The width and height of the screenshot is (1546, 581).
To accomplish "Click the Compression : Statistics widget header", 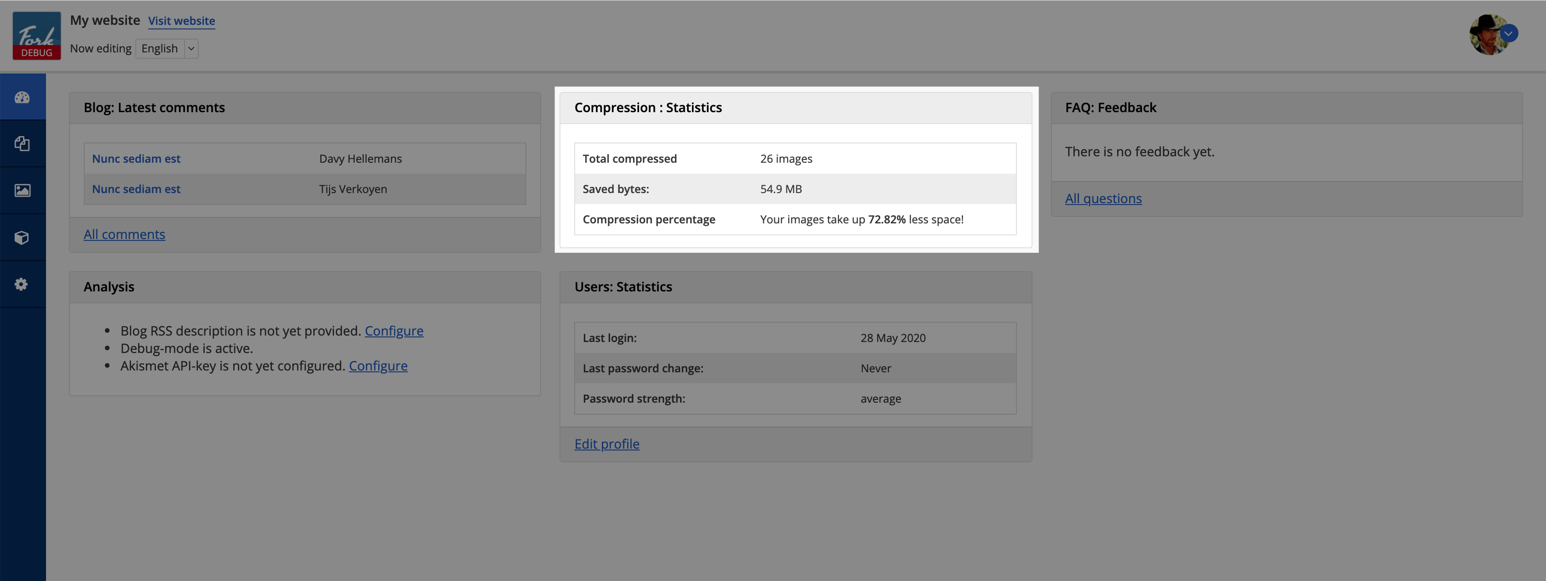I will pyautogui.click(x=648, y=108).
